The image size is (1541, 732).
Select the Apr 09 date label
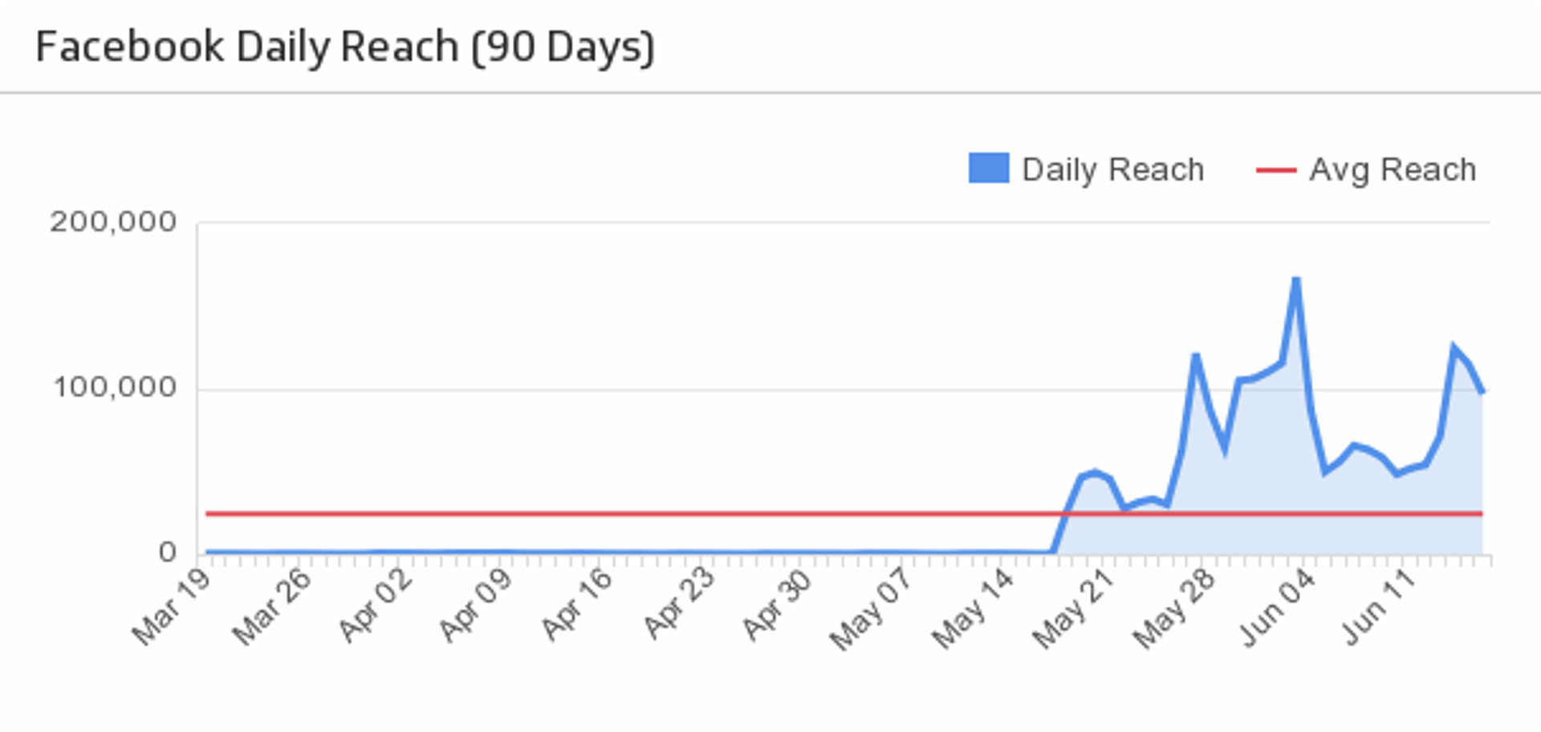(475, 606)
